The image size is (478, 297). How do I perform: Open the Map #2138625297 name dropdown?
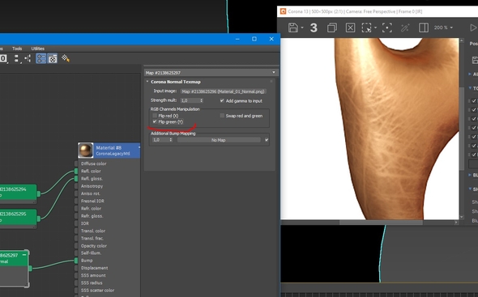211,73
